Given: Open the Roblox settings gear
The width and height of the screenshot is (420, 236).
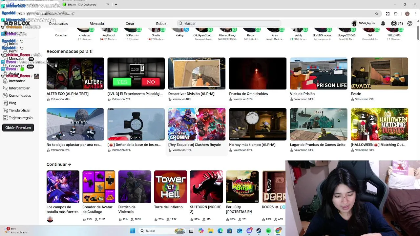Looking at the screenshot, I should (410, 23).
